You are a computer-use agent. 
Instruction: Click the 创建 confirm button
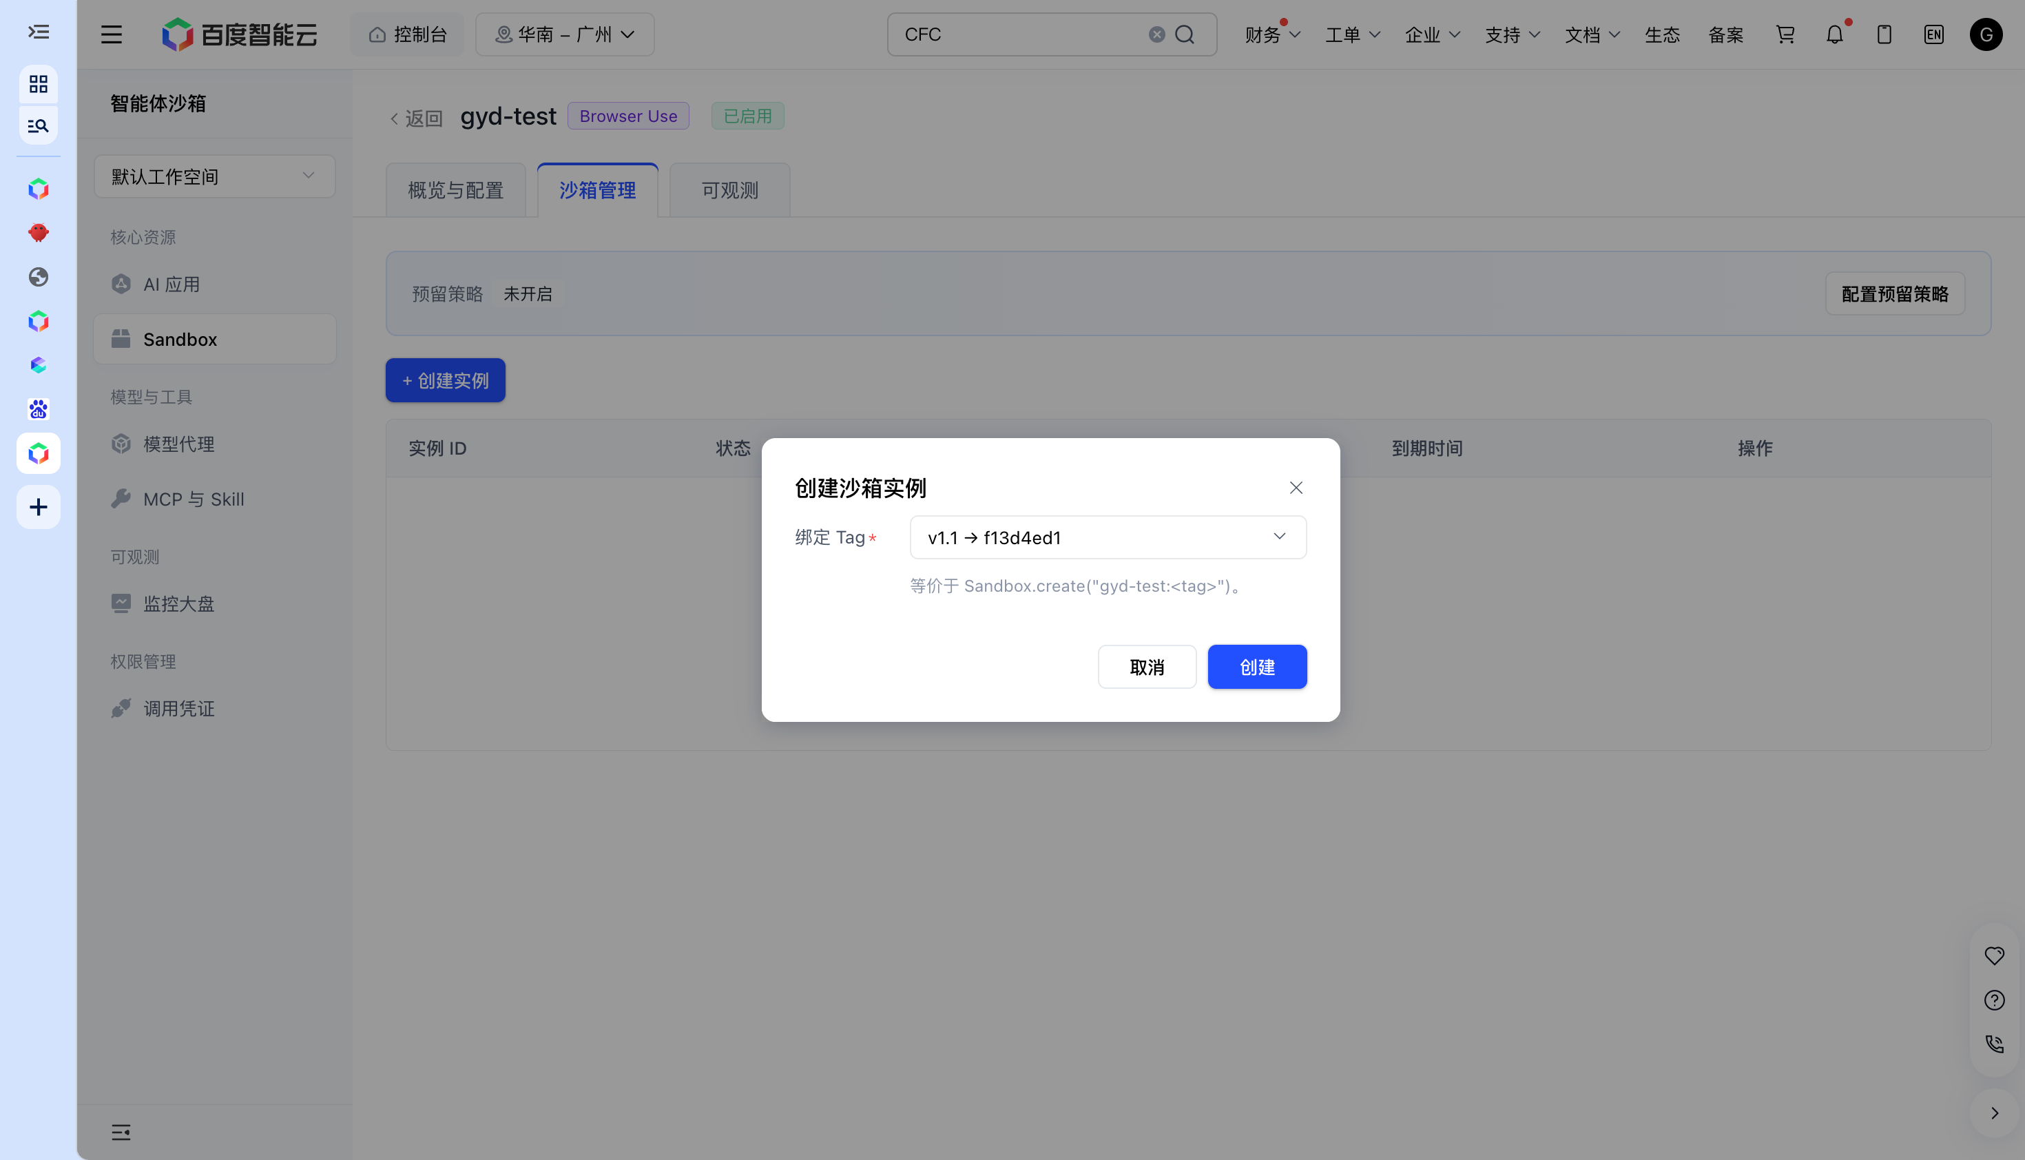1257,667
